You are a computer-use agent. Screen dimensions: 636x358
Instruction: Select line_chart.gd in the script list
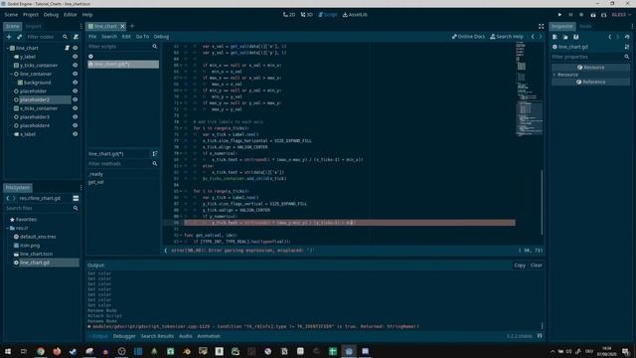point(123,64)
